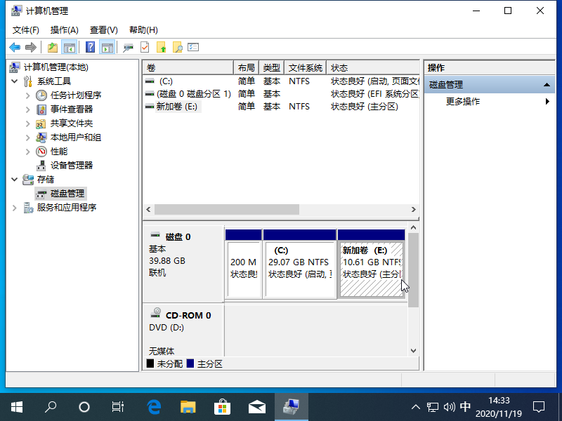562x421 pixels.
Task: Expand the 任务计划程序 node arrow
Action: coord(27,95)
